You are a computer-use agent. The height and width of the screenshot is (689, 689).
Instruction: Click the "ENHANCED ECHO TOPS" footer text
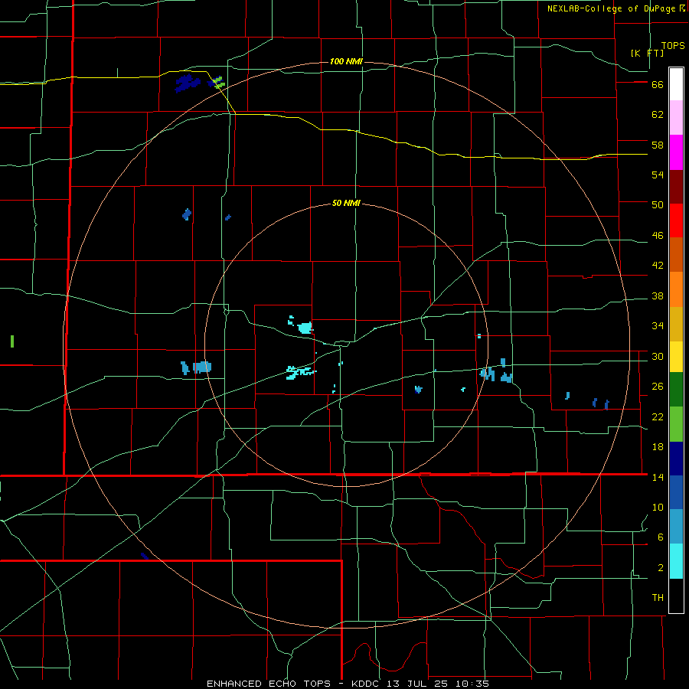pyautogui.click(x=269, y=684)
